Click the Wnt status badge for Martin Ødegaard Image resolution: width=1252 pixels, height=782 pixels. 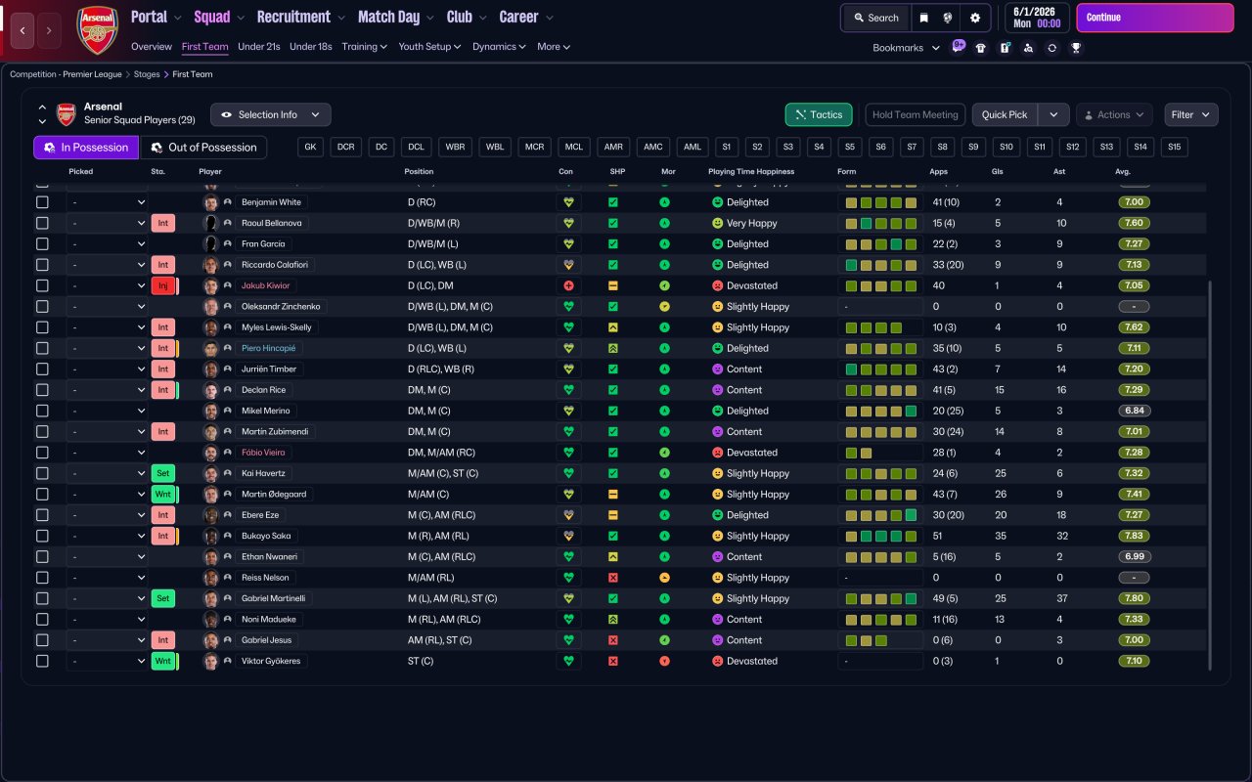point(162,494)
